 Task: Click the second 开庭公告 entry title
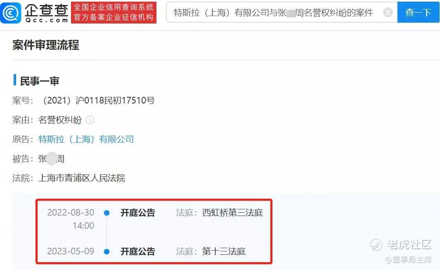(138, 251)
